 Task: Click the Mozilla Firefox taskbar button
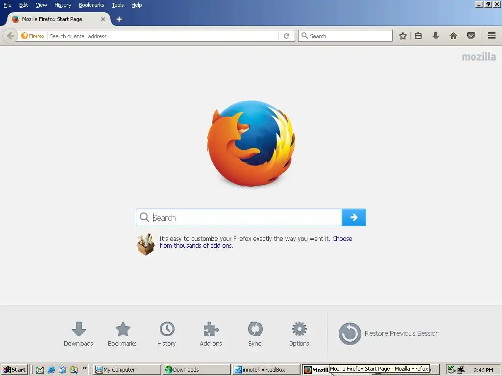[x=316, y=370]
